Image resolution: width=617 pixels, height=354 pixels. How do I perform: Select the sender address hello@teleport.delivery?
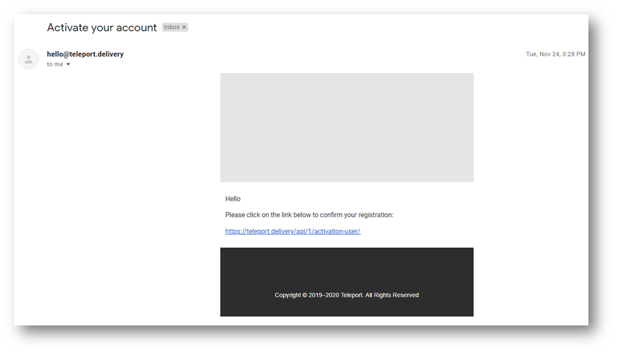tap(85, 54)
